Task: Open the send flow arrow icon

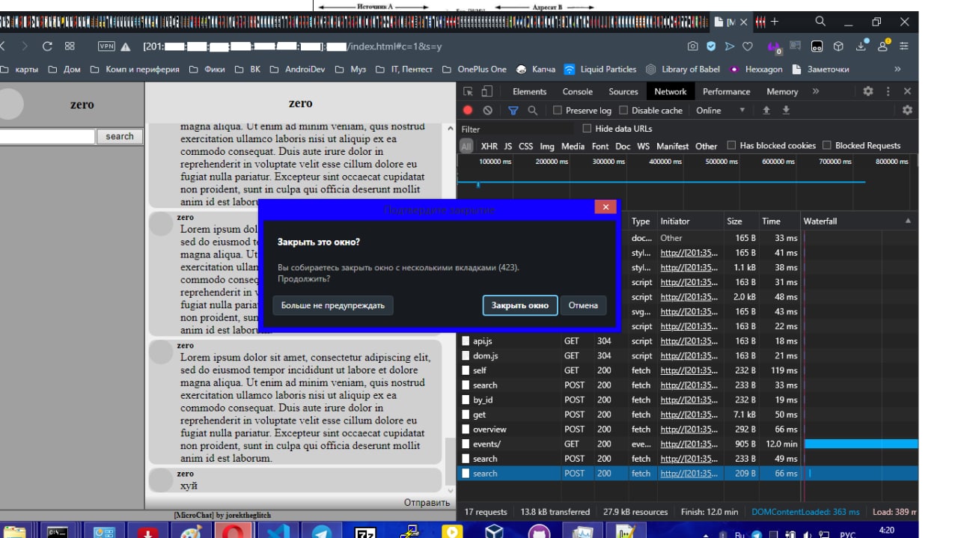Action: [729, 46]
